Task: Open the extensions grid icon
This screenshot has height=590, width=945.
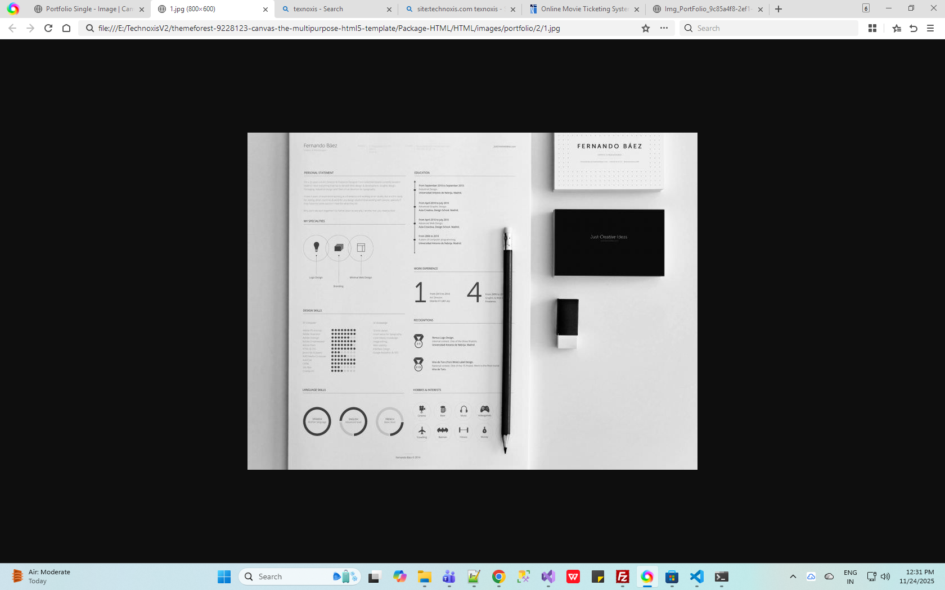Action: point(872,28)
